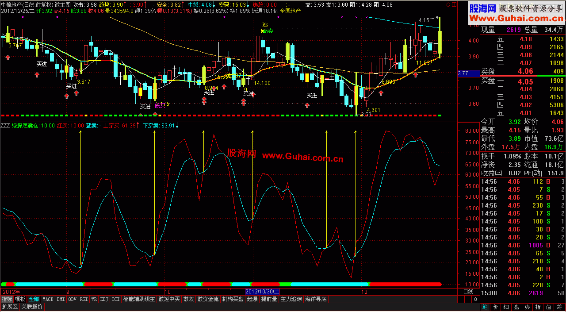
Task: Select the 提前量 indicator tab
Action: pyautogui.click(x=269, y=300)
